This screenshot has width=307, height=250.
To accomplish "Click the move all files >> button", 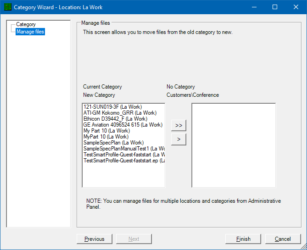I will [x=179, y=125].
